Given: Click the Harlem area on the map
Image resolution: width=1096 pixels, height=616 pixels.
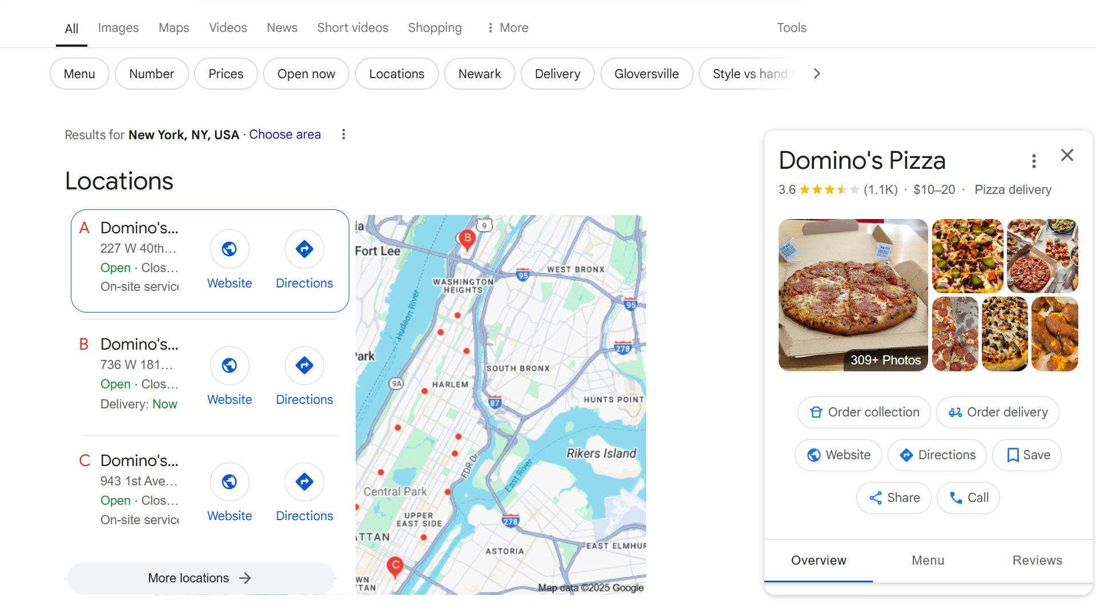Looking at the screenshot, I should click(x=450, y=385).
